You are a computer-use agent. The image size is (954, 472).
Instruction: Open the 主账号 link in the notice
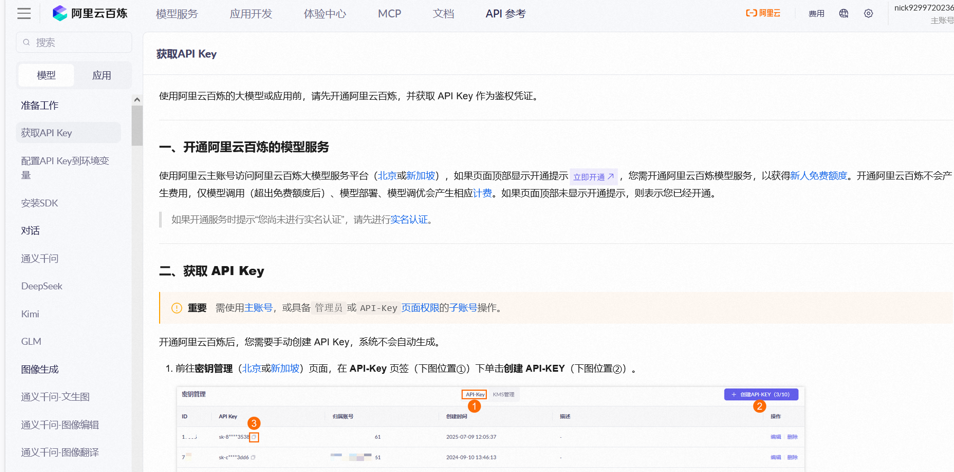click(258, 308)
